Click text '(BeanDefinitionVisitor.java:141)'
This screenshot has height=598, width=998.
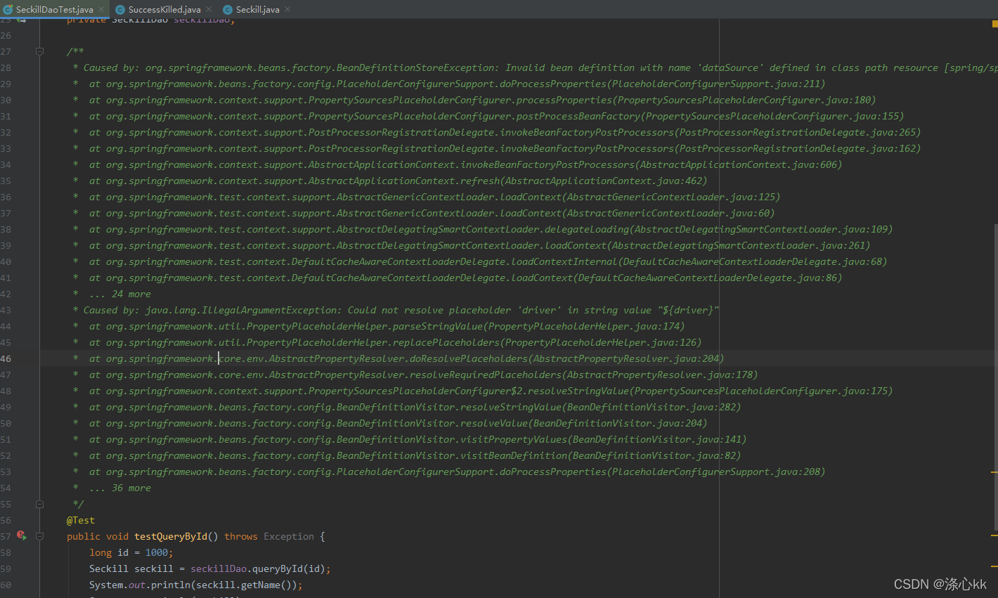click(657, 439)
